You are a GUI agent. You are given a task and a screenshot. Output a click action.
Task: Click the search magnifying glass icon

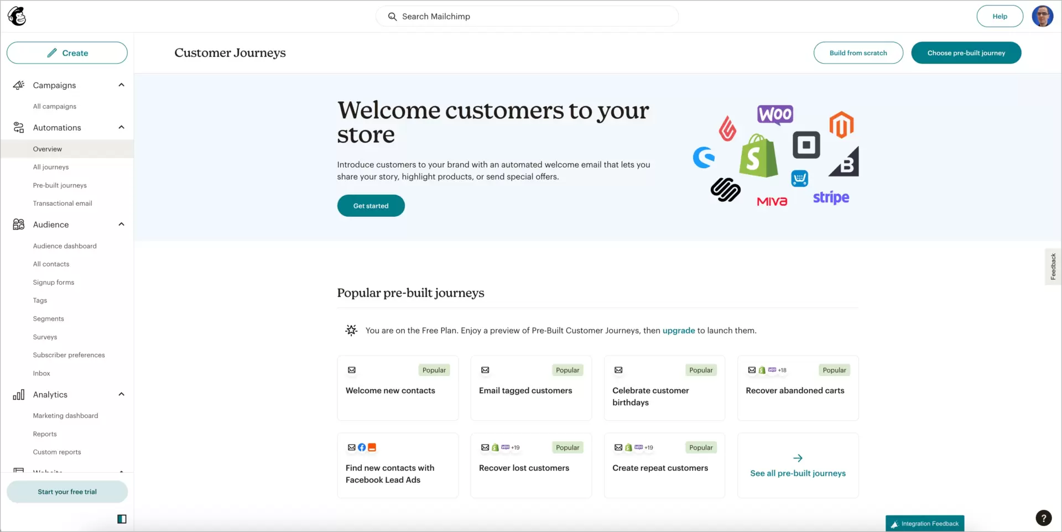pyautogui.click(x=393, y=17)
